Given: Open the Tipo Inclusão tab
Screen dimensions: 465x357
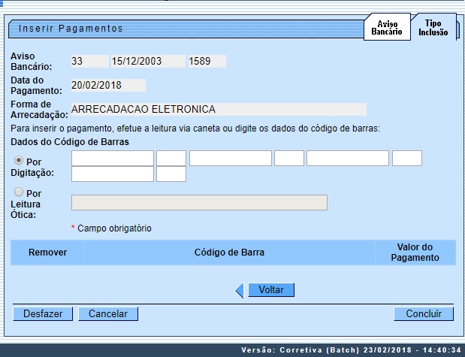Looking at the screenshot, I should [433, 29].
